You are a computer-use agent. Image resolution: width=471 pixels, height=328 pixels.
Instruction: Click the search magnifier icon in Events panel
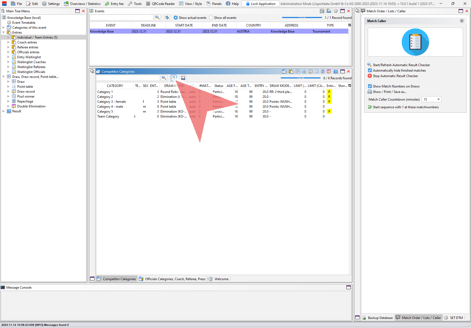point(157,18)
